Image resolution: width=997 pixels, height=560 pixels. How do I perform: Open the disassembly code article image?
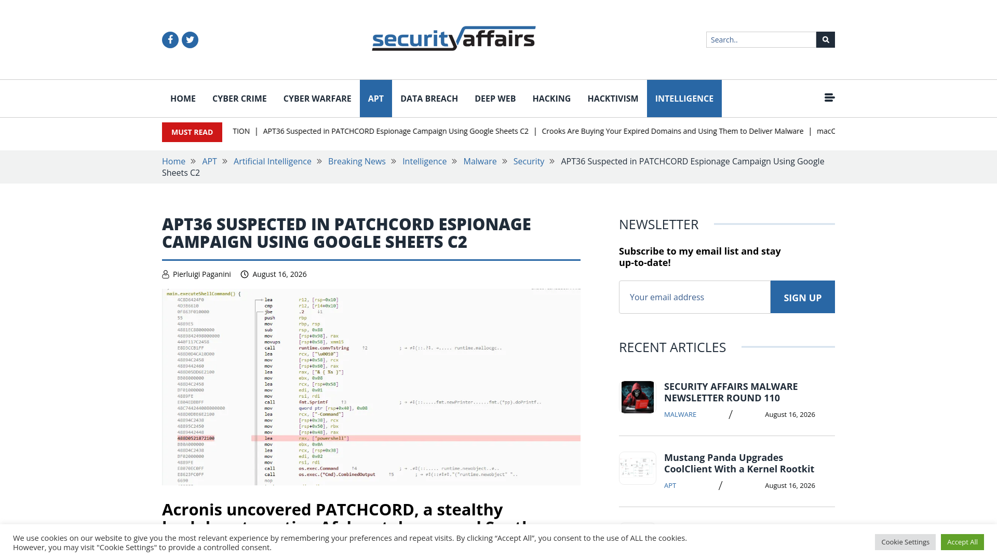[x=371, y=387]
